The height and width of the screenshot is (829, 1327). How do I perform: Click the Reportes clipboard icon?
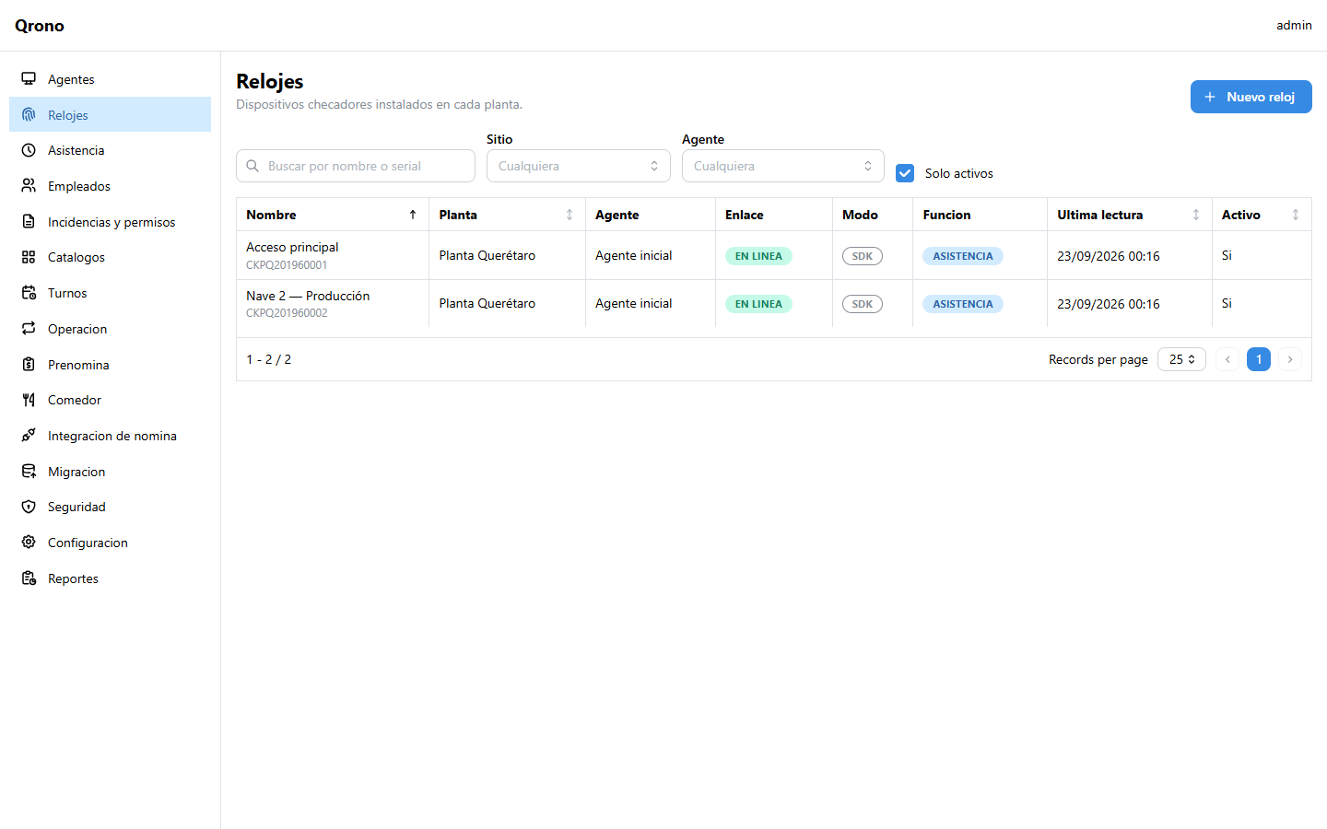29,578
